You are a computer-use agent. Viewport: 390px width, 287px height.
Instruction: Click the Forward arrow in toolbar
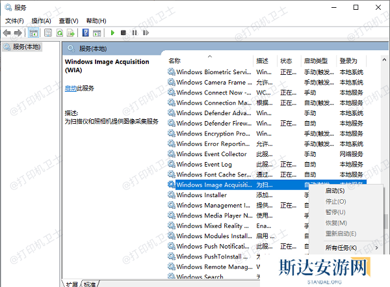(x=18, y=33)
